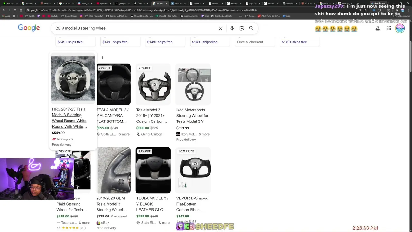
Task: Expand '& more' sellers beside Sixth El... $599.00 Alcantara
Action: point(124,134)
